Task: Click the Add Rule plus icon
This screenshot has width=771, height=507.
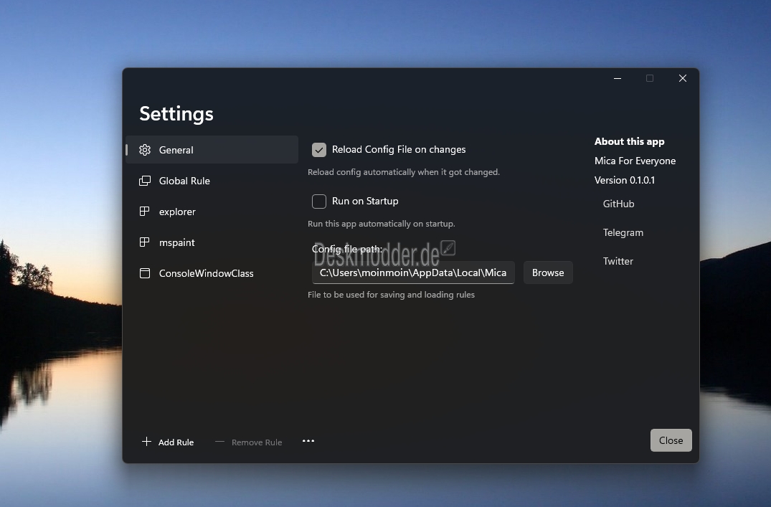Action: 146,442
